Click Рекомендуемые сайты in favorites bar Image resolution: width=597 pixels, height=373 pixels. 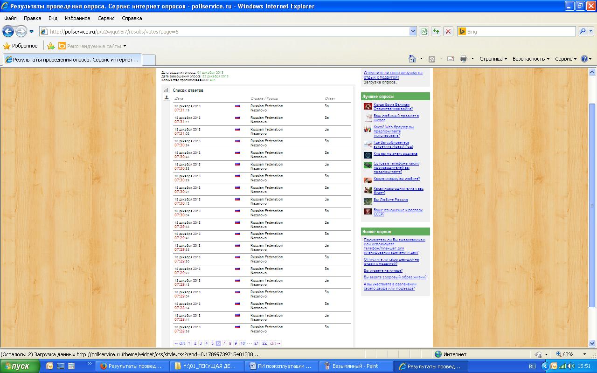(x=92, y=46)
